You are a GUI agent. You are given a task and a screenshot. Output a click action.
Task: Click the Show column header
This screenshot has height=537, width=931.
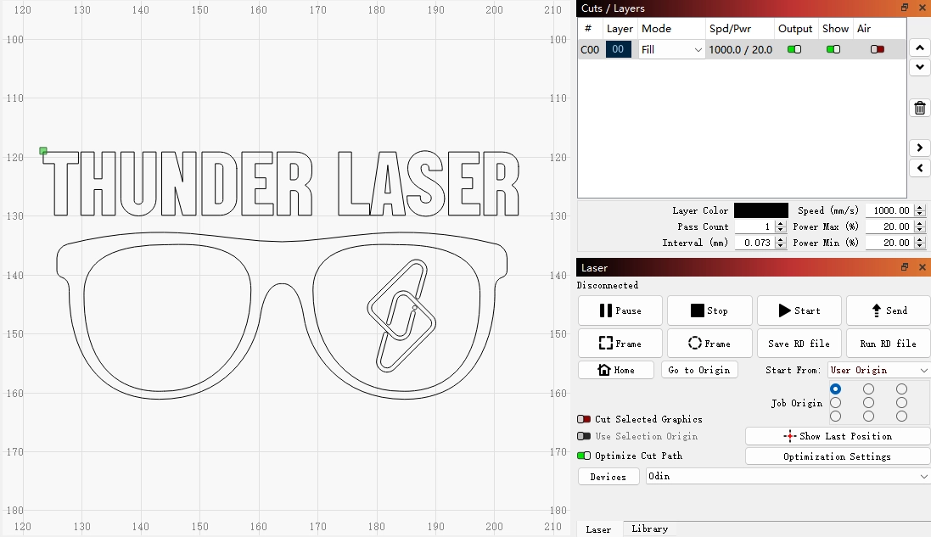tap(835, 29)
